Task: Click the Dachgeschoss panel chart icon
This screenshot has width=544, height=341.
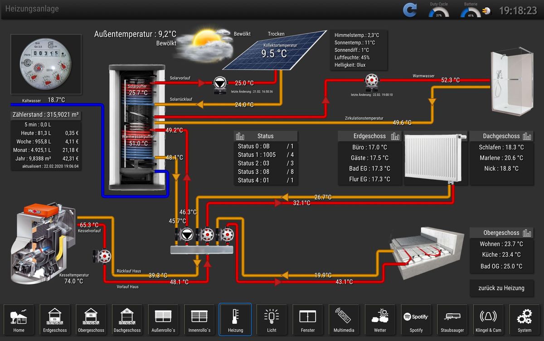Action: point(527,136)
